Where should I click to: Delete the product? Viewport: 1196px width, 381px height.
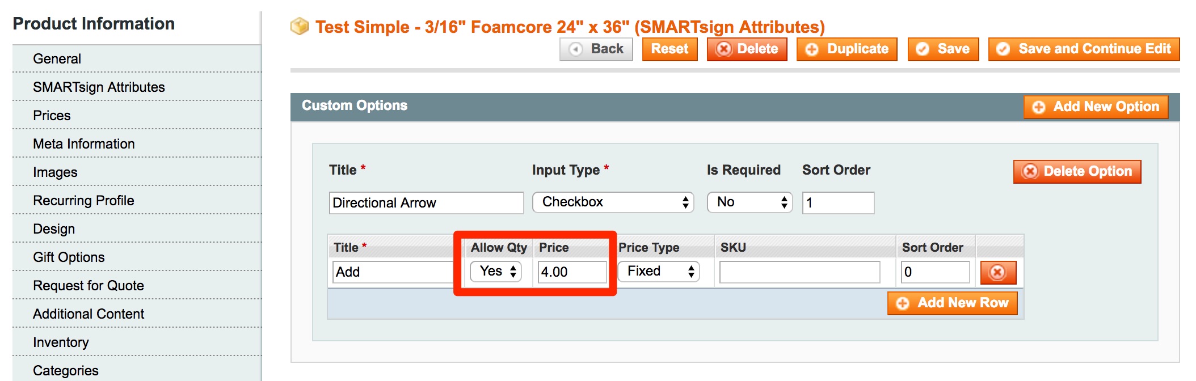coord(747,49)
